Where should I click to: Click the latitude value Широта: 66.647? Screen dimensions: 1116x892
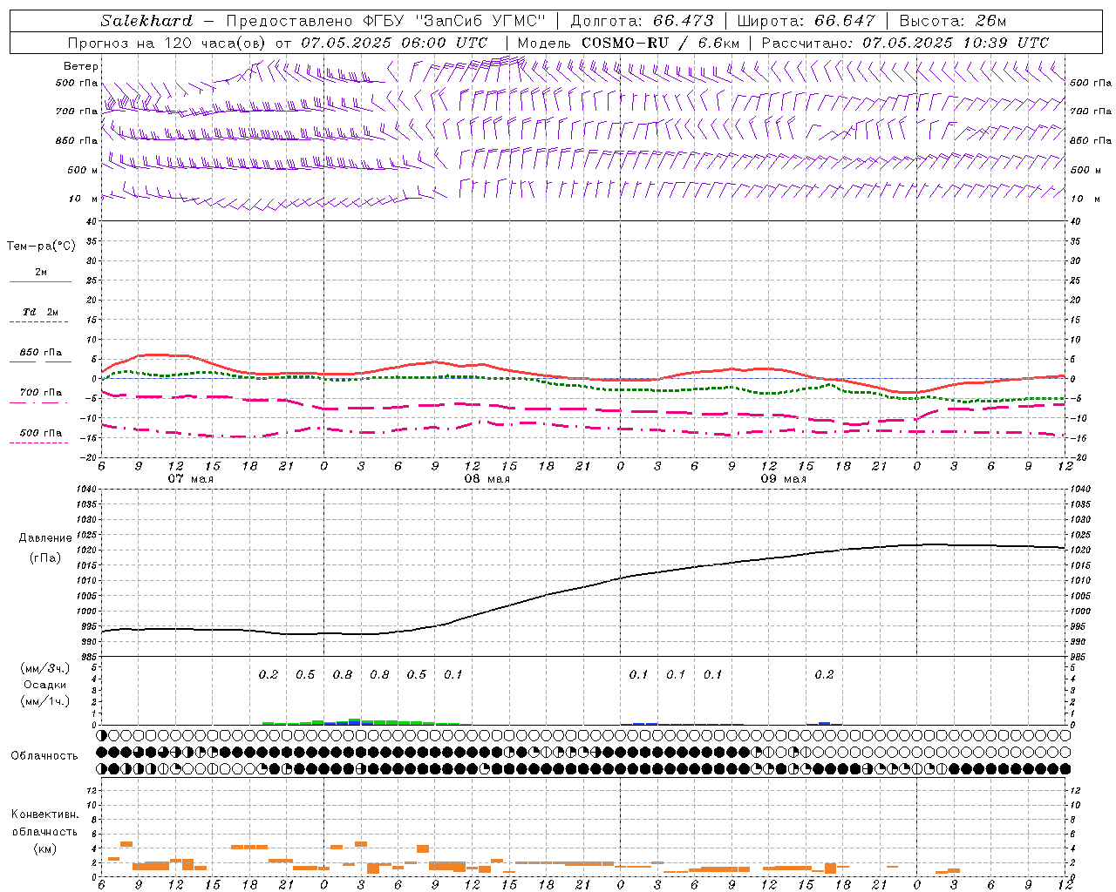click(806, 21)
